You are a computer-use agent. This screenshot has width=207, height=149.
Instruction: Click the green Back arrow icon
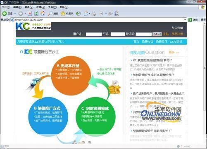point(4,14)
